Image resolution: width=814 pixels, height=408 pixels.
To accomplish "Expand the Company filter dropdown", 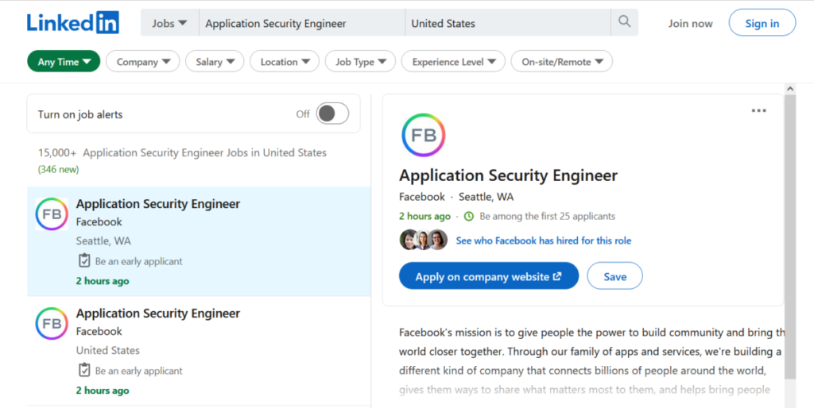I will click(143, 61).
